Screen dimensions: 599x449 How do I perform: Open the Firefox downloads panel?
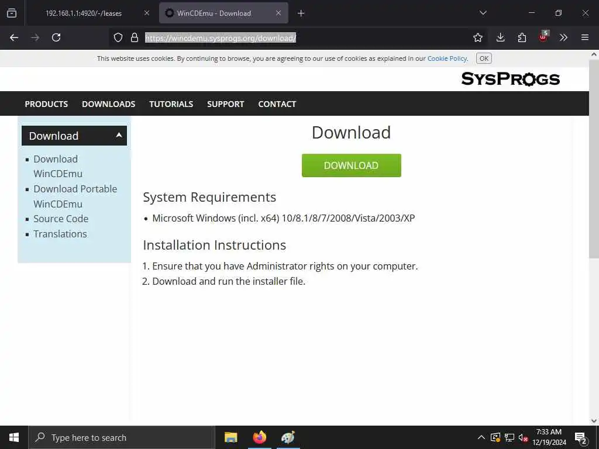pyautogui.click(x=501, y=37)
